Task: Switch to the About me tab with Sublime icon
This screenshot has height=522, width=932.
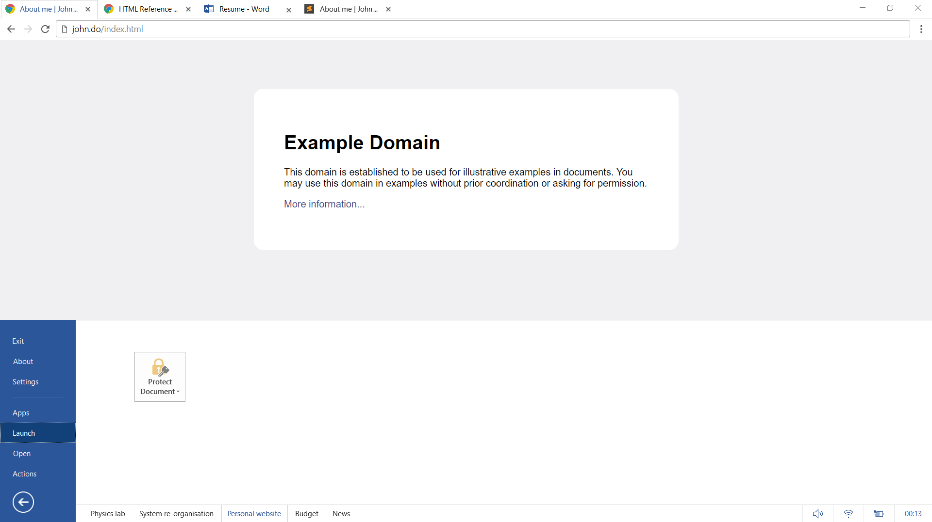Action: pyautogui.click(x=348, y=9)
